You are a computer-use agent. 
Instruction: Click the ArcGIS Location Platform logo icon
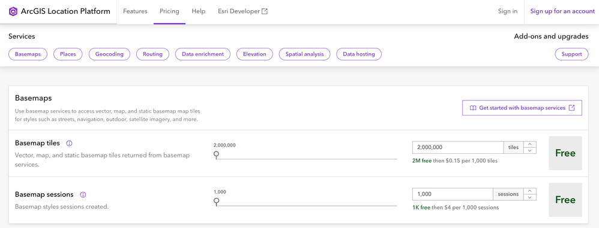coord(13,11)
